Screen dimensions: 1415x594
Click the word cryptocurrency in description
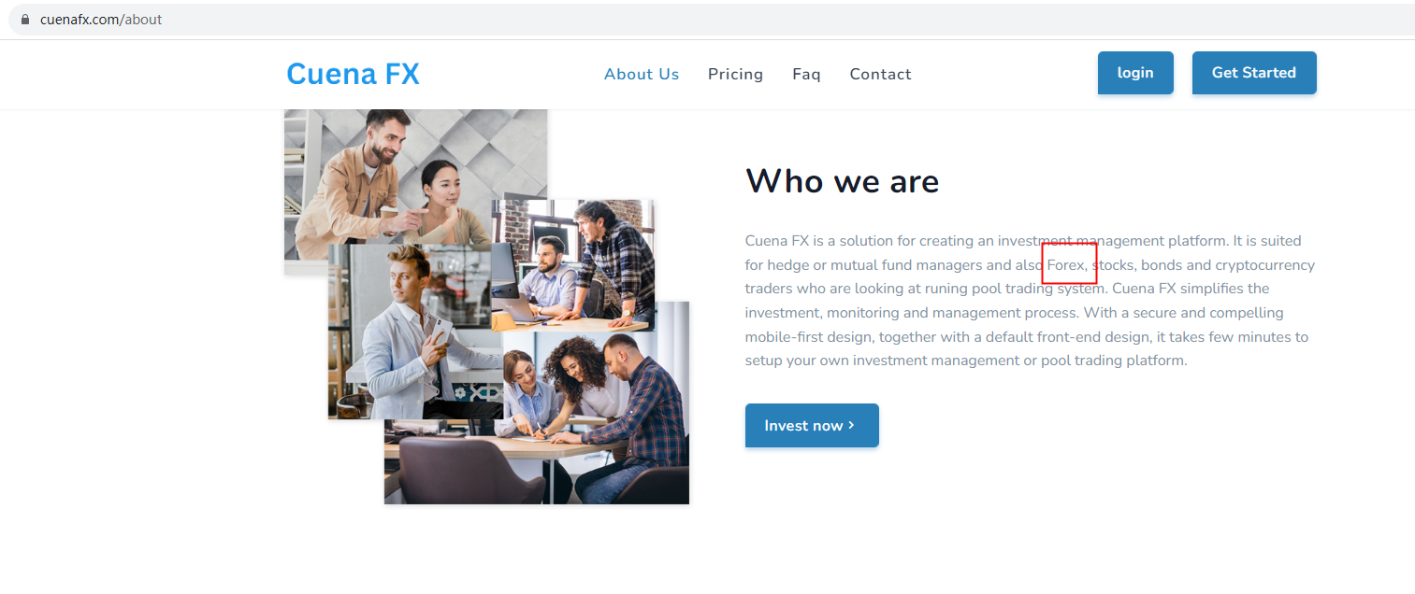1264,265
